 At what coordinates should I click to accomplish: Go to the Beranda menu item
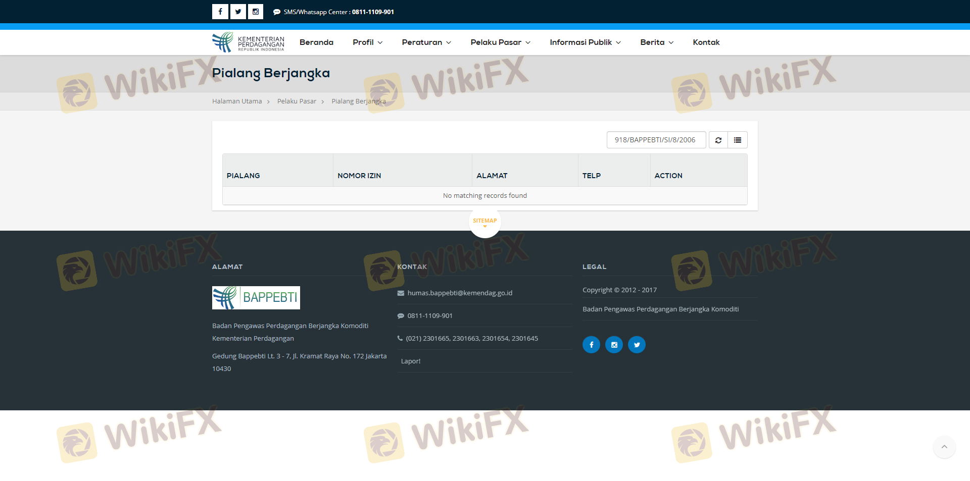pos(316,42)
